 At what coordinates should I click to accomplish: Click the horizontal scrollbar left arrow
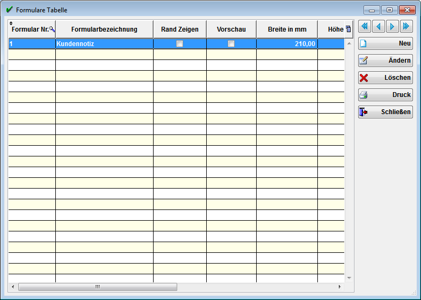pyautogui.click(x=13, y=287)
